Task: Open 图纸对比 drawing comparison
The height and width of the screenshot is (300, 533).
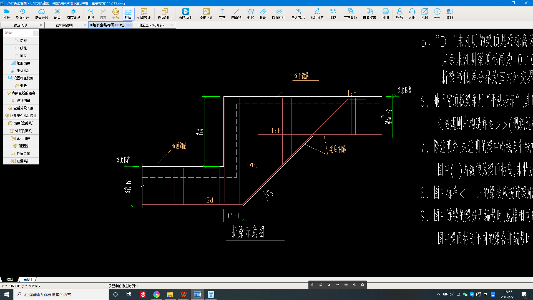Action: point(165,14)
